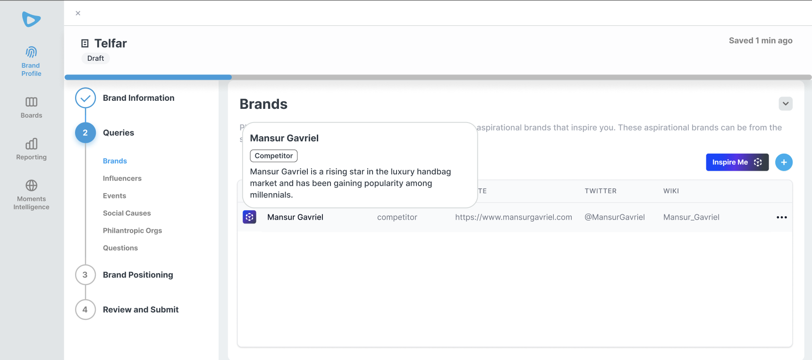Open the Boards section icon

(x=31, y=102)
